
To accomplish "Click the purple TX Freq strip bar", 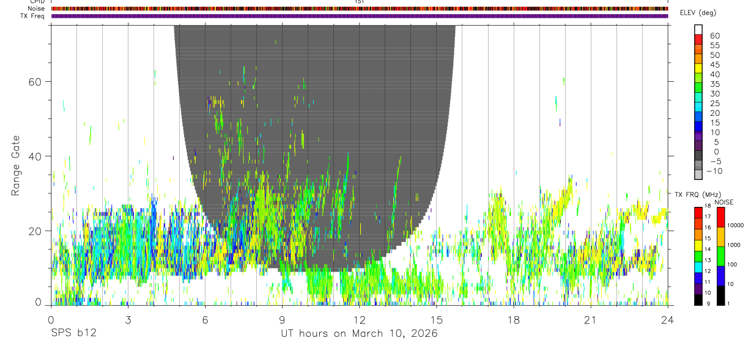I will coord(360,16).
